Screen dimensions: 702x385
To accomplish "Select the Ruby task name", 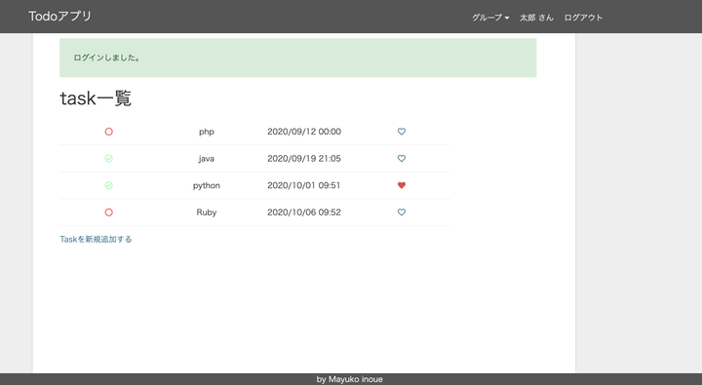I will click(207, 212).
